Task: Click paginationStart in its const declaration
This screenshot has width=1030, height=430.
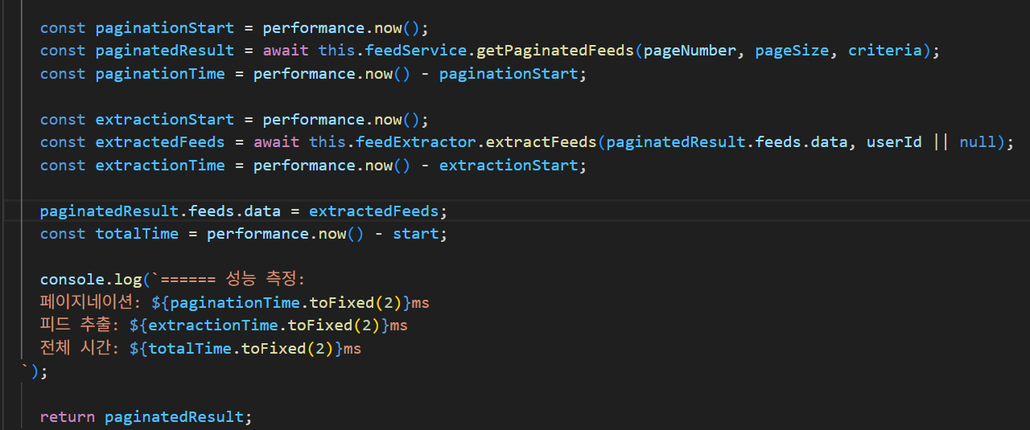Action: coord(165,28)
